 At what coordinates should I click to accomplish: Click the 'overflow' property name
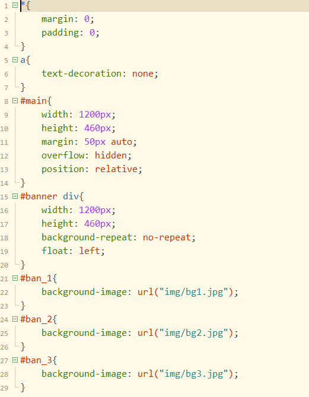[x=63, y=155]
